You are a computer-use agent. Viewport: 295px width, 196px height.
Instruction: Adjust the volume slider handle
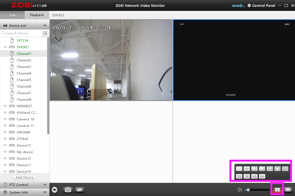248,190
